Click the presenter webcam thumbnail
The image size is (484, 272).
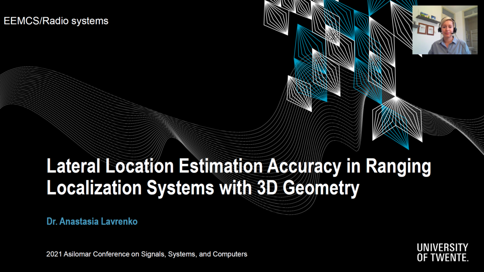(x=445, y=30)
